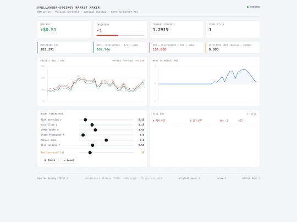Click the Pause button
Image resolution: width=297 pixels, height=222 pixels.
(x=50, y=160)
